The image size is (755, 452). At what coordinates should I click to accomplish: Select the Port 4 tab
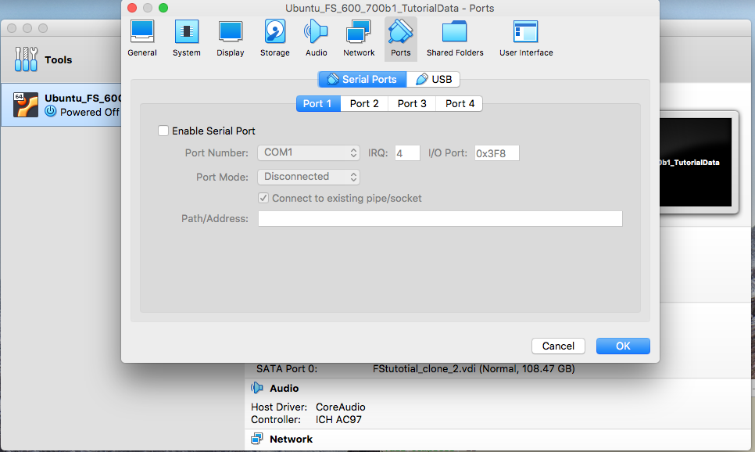[460, 103]
